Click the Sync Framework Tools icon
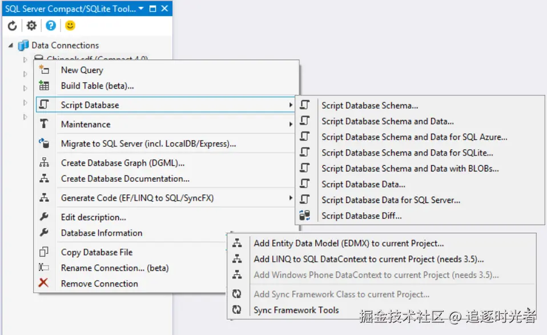The image size is (547, 335). pyautogui.click(x=237, y=309)
